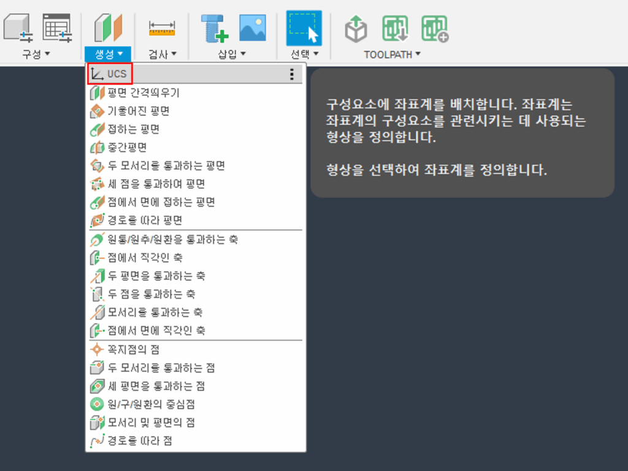
Task: Click the last TOOLPATH icon with plus
Action: (434, 28)
